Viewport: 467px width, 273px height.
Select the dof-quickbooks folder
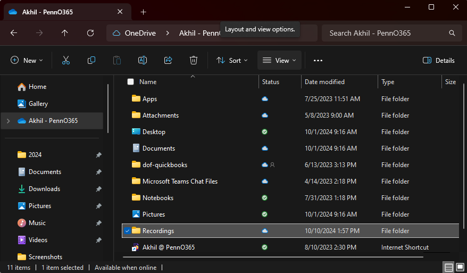(290, 165)
